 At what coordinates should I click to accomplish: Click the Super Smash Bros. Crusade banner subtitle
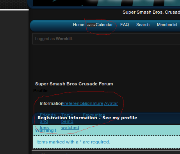tap(151, 12)
